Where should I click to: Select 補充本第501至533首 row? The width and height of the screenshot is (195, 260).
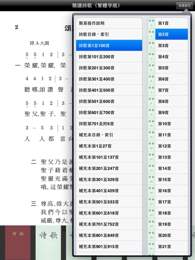[x=109, y=202]
